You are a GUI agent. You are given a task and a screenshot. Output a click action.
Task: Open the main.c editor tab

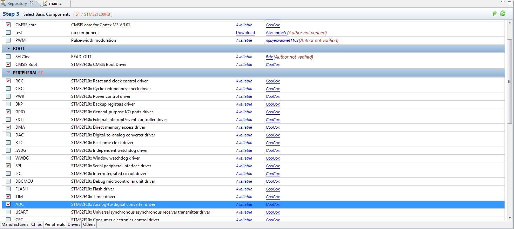[x=55, y=4]
